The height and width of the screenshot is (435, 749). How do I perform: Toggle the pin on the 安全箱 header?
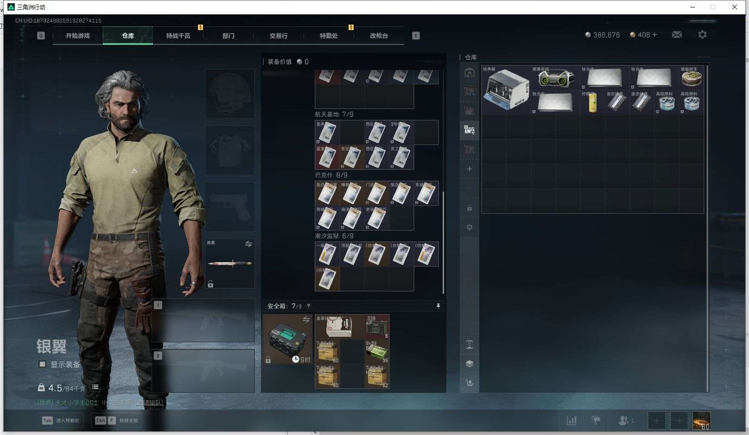pos(438,306)
